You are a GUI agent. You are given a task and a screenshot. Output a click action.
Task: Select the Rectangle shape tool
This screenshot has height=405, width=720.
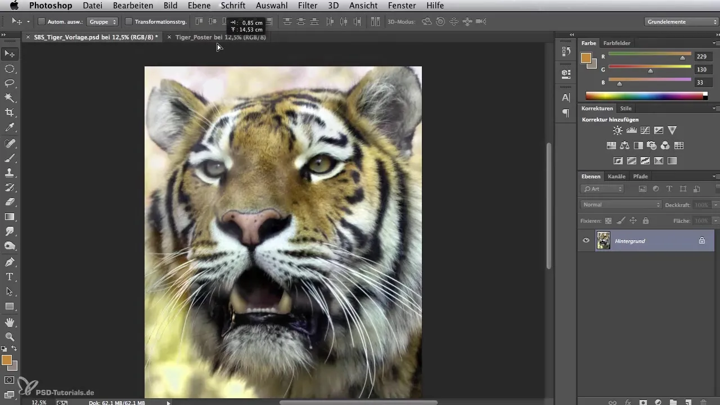click(10, 307)
